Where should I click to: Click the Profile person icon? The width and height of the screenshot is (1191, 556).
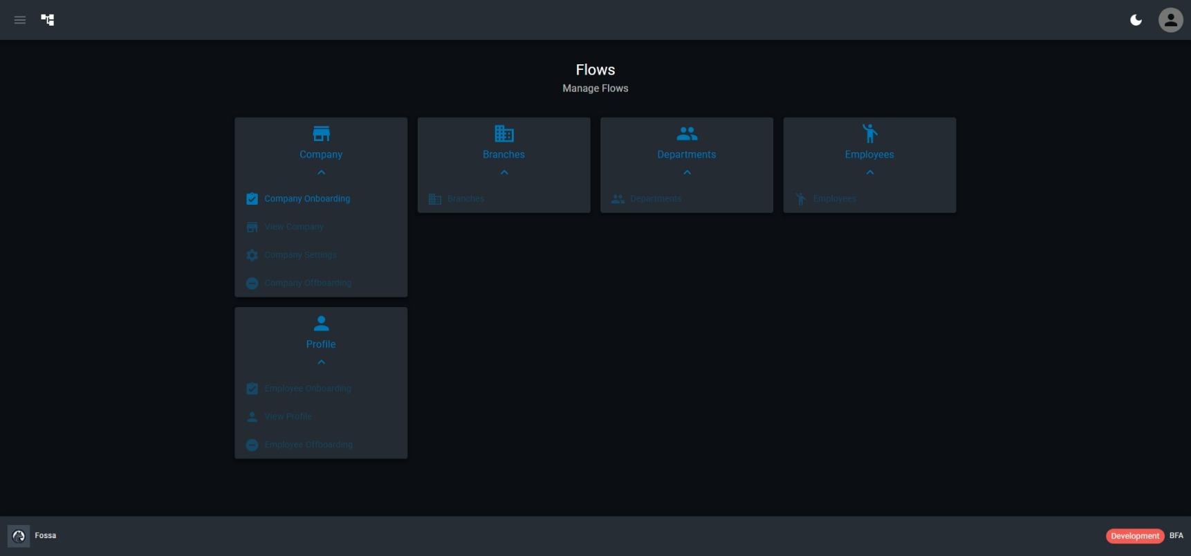[x=321, y=323]
